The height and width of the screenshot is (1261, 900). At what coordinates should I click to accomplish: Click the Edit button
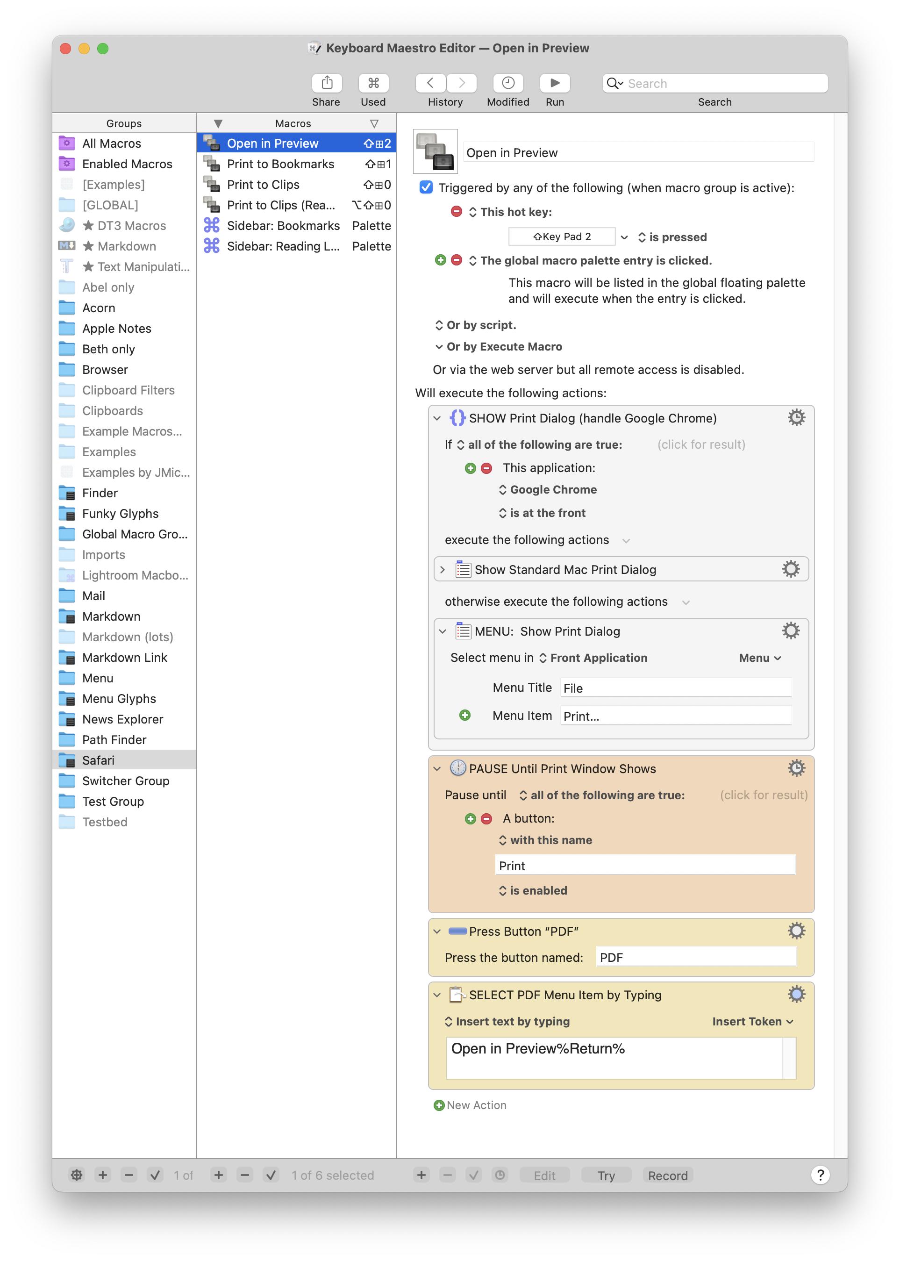click(x=544, y=1175)
